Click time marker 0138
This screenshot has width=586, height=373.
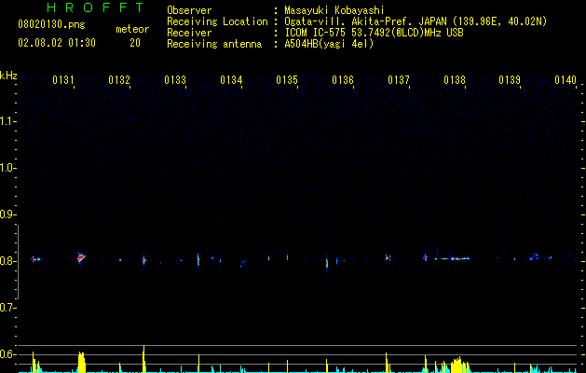tap(455, 80)
